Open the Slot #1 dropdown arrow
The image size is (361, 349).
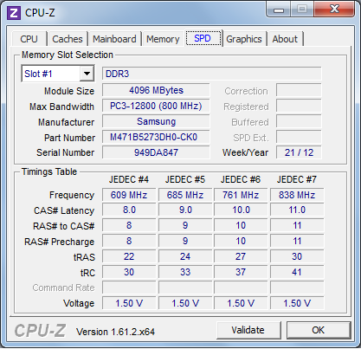tap(87, 74)
